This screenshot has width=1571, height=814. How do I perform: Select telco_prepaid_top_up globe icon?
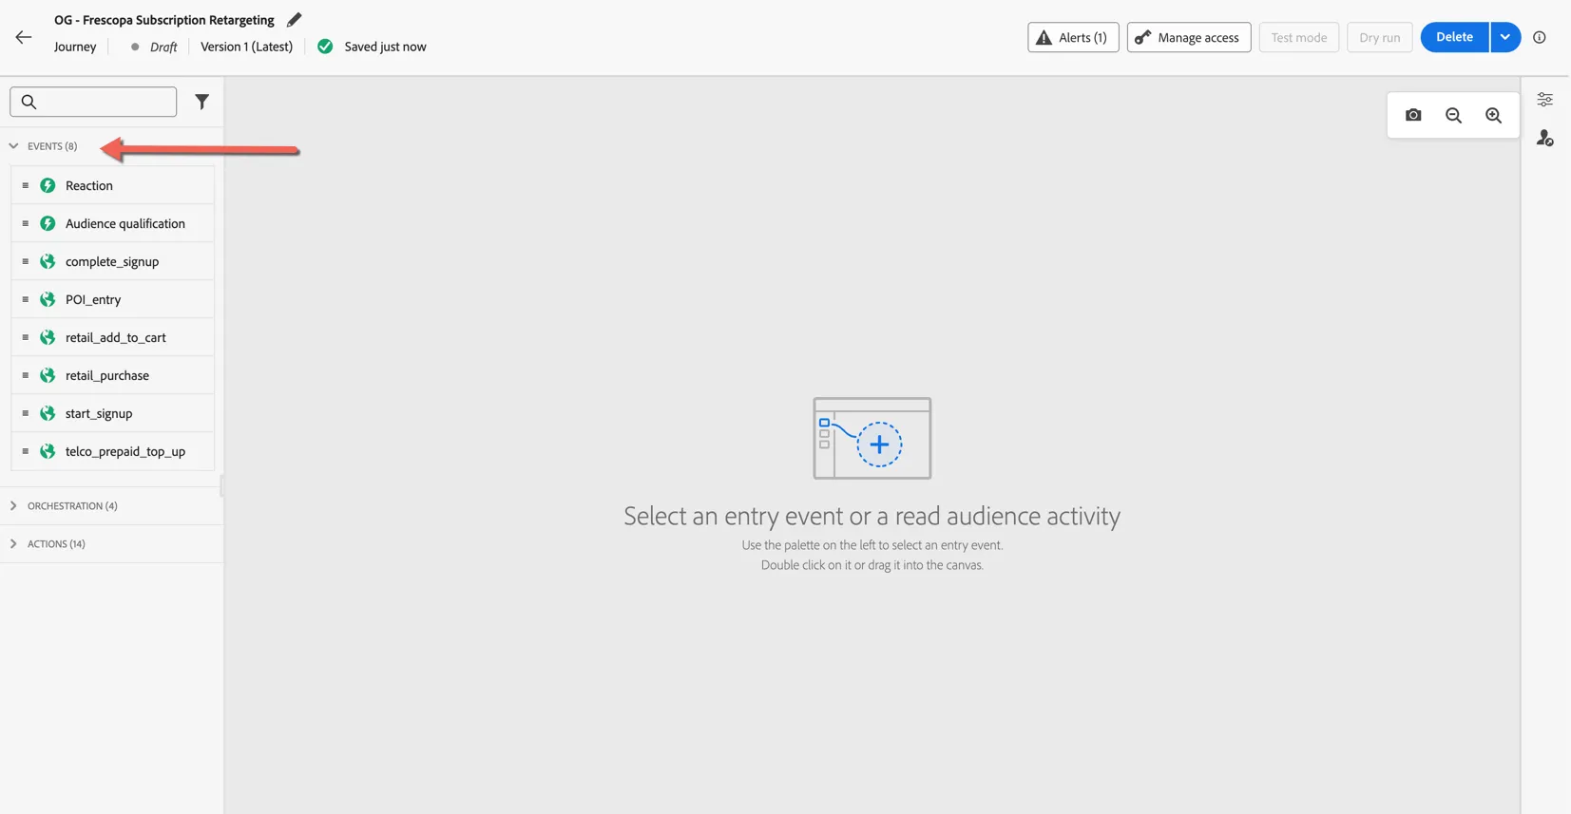click(48, 451)
